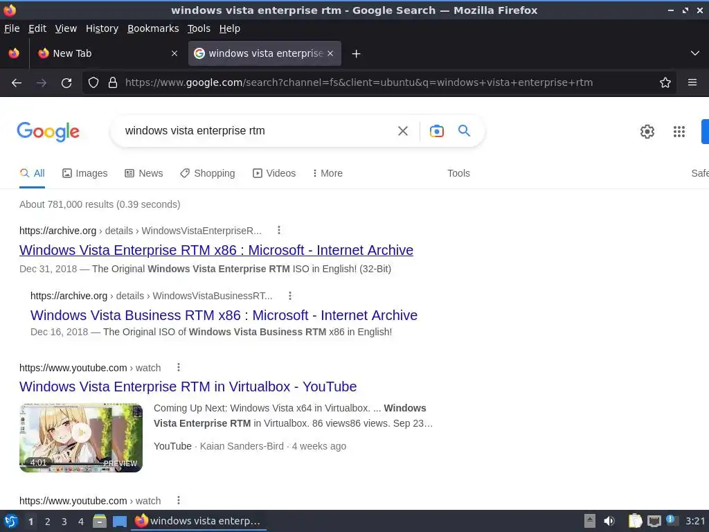Viewport: 709px width, 532px height.
Task: Open the View menu
Action: pyautogui.click(x=66, y=28)
